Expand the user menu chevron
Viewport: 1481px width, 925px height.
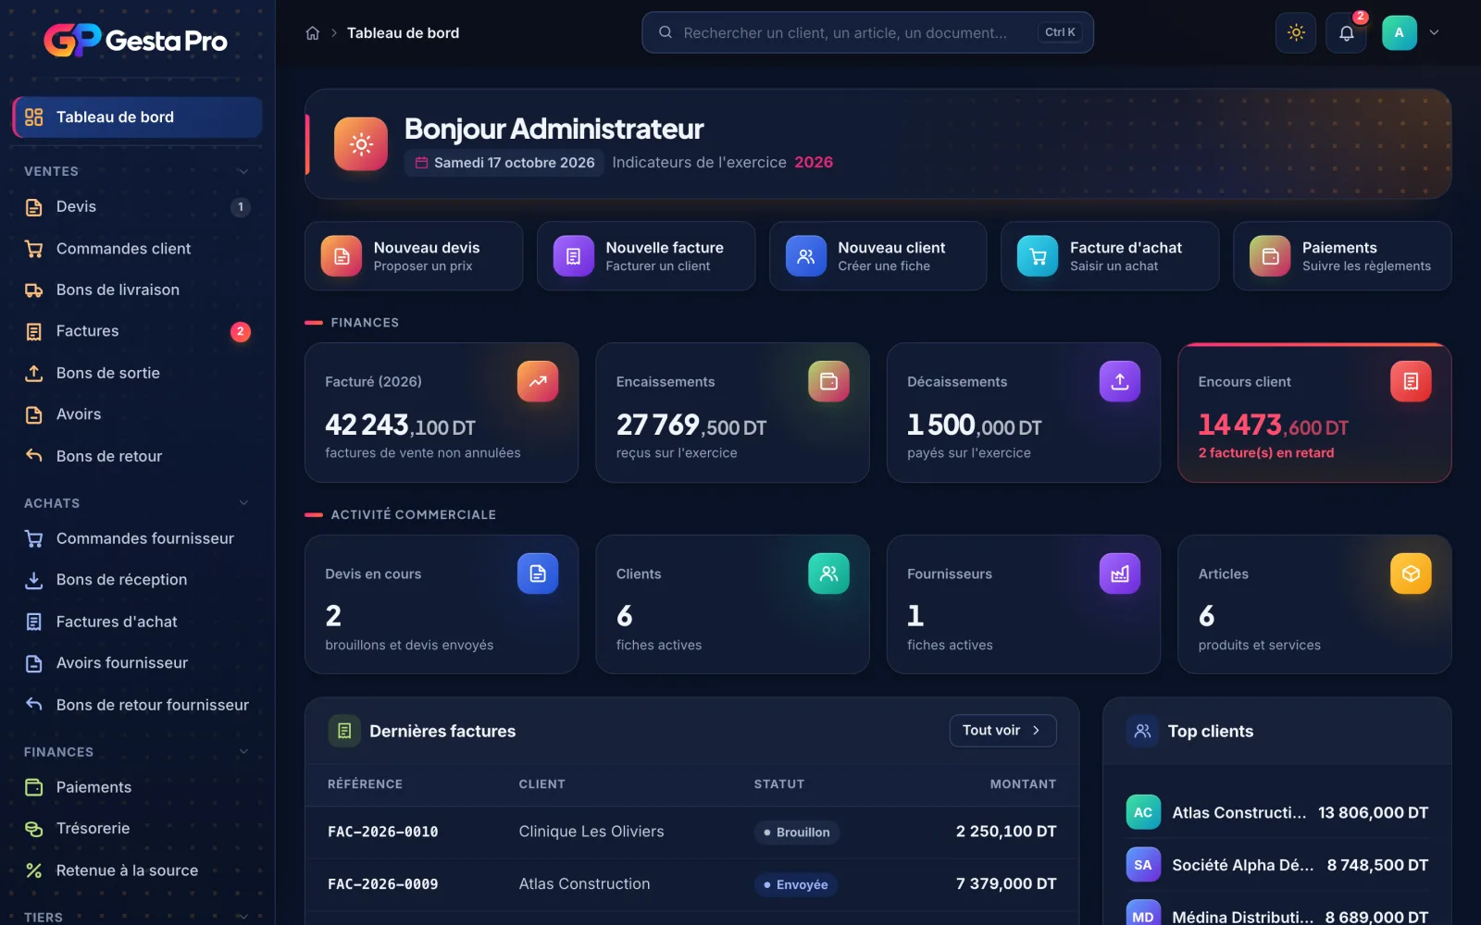(x=1434, y=32)
